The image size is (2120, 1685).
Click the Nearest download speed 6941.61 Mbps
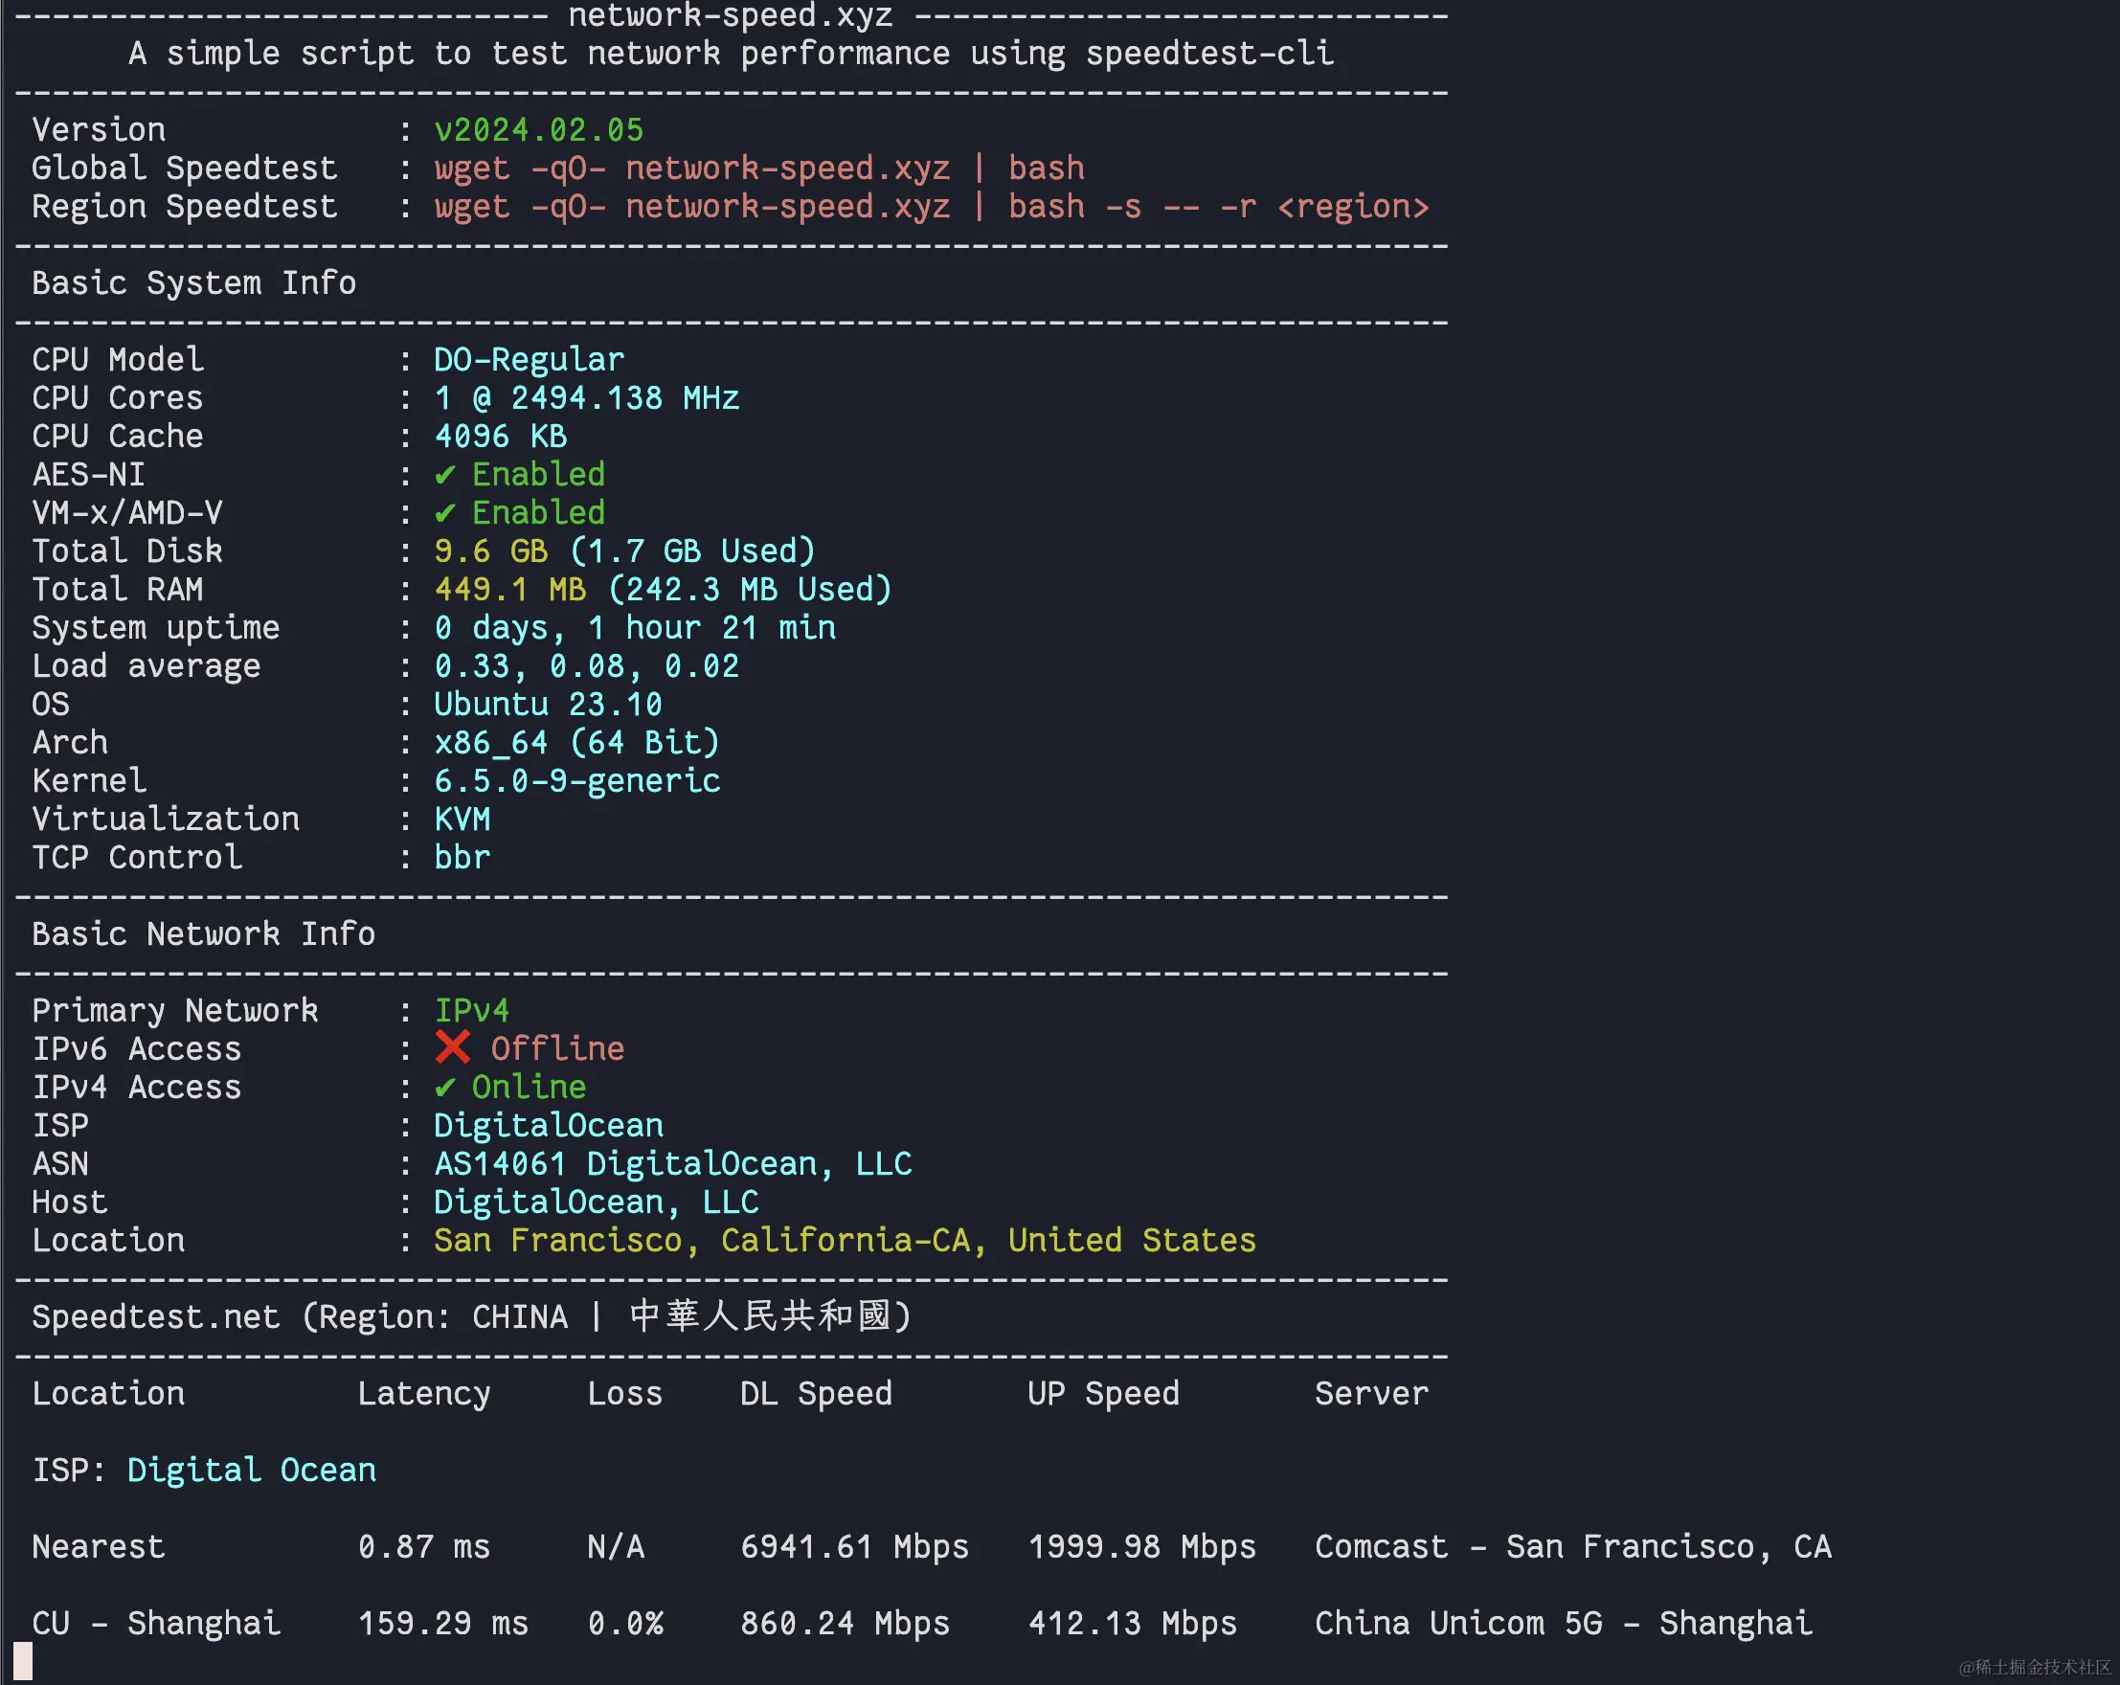854,1547
